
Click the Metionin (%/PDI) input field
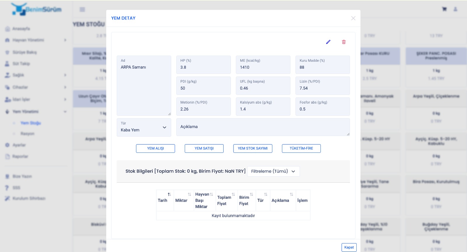click(203, 107)
